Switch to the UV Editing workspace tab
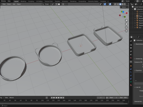This screenshot has width=143, height=107. 39,1
